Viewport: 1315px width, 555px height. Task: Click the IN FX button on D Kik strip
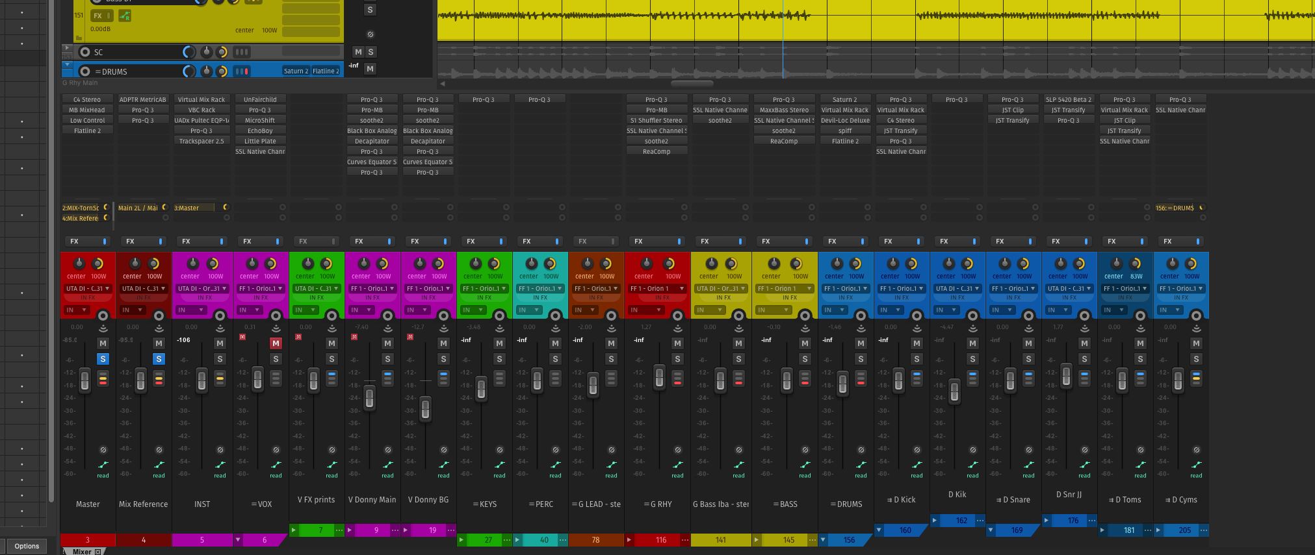[957, 298]
